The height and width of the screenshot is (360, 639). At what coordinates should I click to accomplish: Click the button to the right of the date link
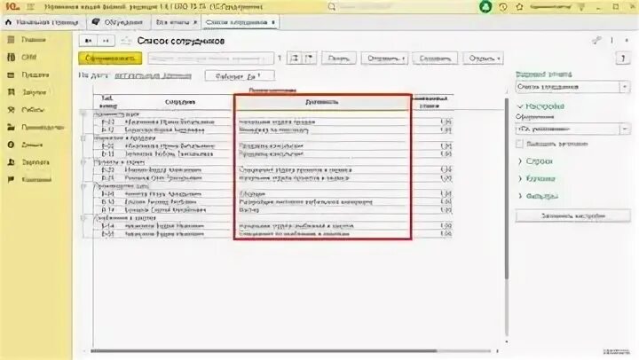(x=240, y=75)
